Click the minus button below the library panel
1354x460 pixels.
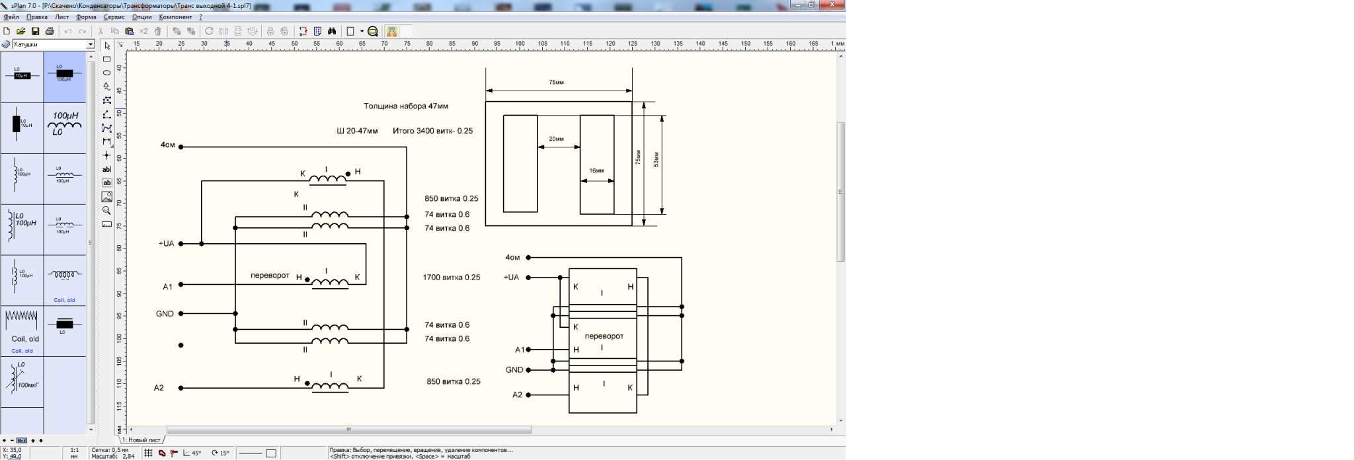tap(12, 440)
